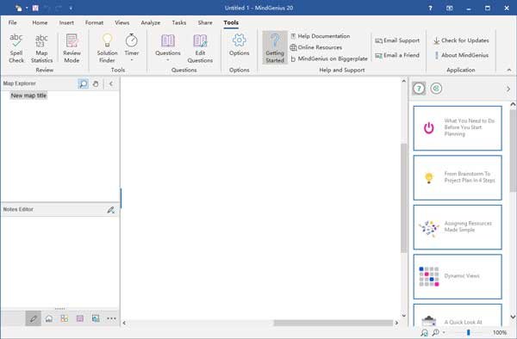The image size is (517, 339).
Task: Open Assigning Resources Made Simple card
Action: (458, 227)
